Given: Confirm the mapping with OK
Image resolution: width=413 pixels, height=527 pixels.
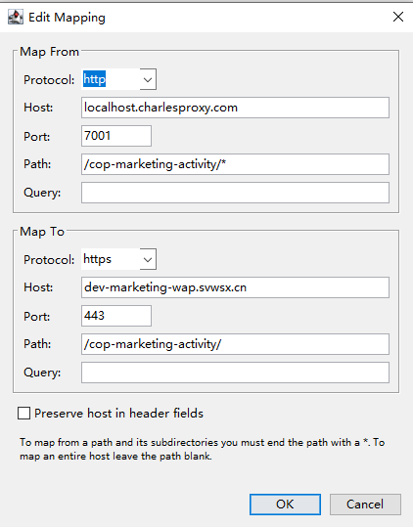Looking at the screenshot, I should point(285,505).
